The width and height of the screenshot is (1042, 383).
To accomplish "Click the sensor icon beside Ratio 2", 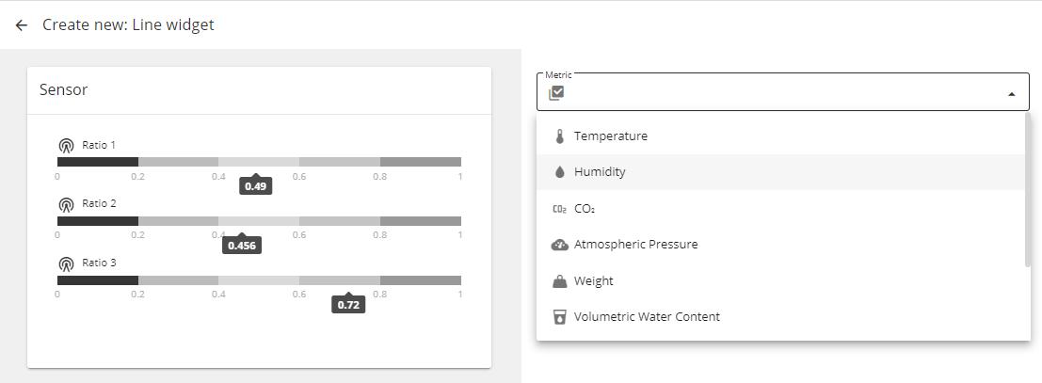I will pos(66,205).
